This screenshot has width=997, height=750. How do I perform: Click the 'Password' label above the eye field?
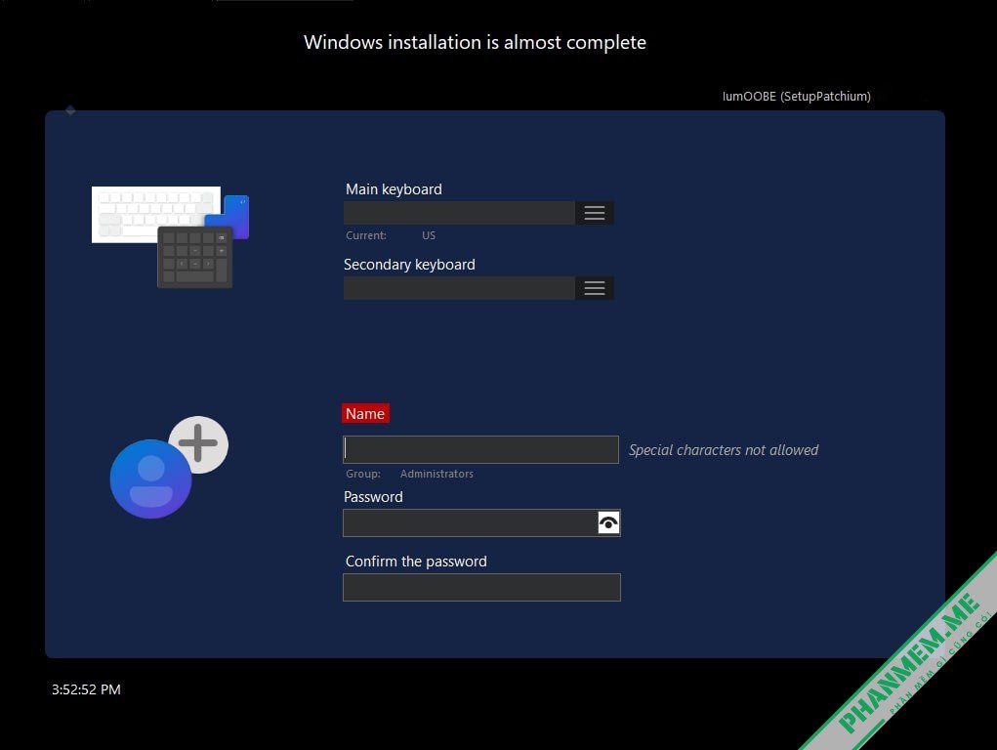pos(373,497)
